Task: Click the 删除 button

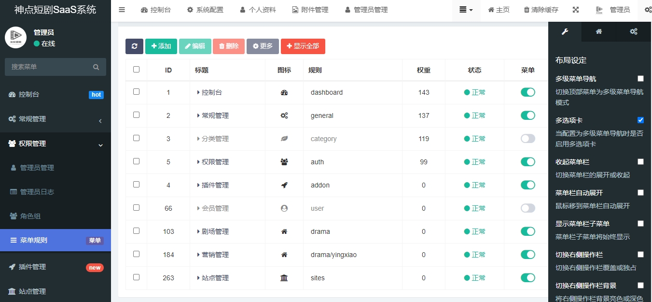Action: pos(229,46)
